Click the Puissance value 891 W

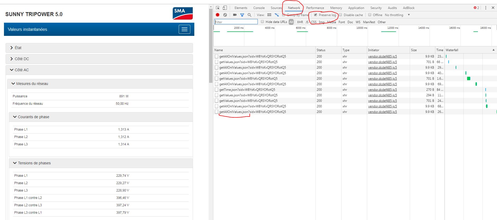(124, 96)
